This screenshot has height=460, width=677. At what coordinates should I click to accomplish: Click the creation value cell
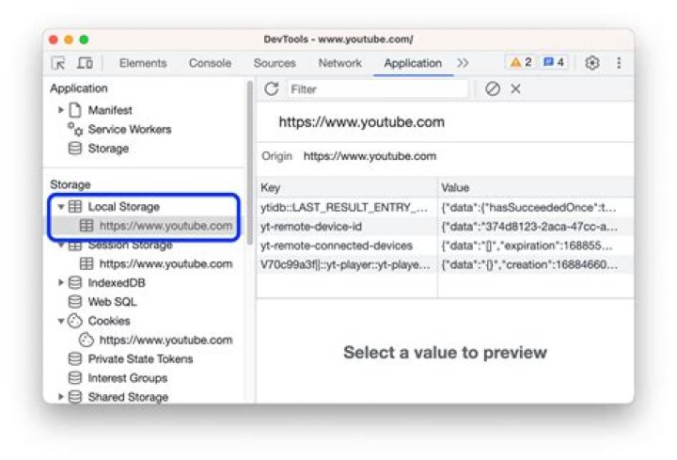(536, 264)
